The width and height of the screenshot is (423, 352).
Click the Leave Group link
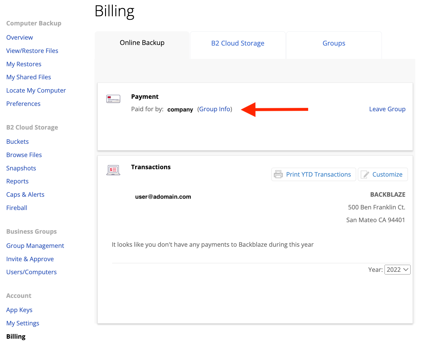(387, 109)
